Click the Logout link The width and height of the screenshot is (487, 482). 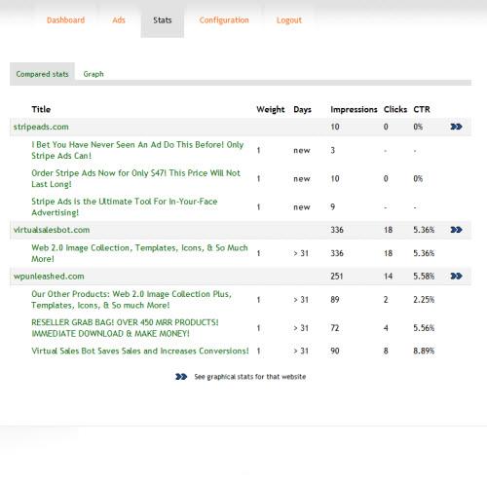click(289, 20)
